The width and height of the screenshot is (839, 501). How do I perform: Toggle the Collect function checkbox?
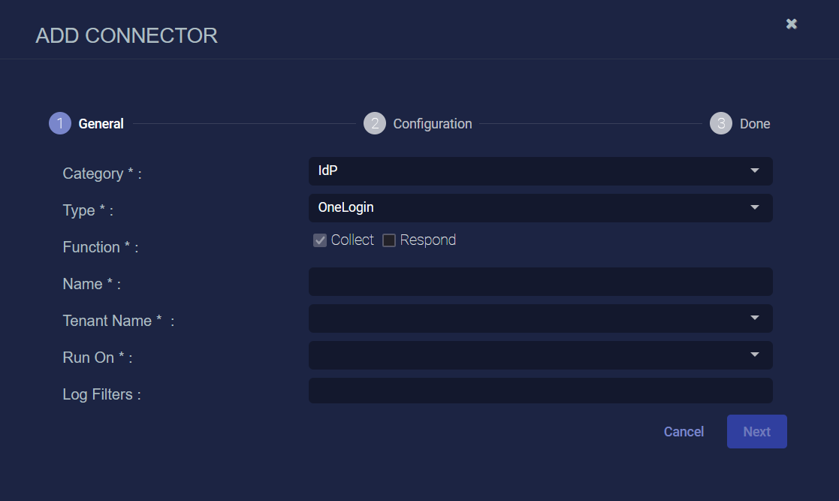tap(320, 240)
